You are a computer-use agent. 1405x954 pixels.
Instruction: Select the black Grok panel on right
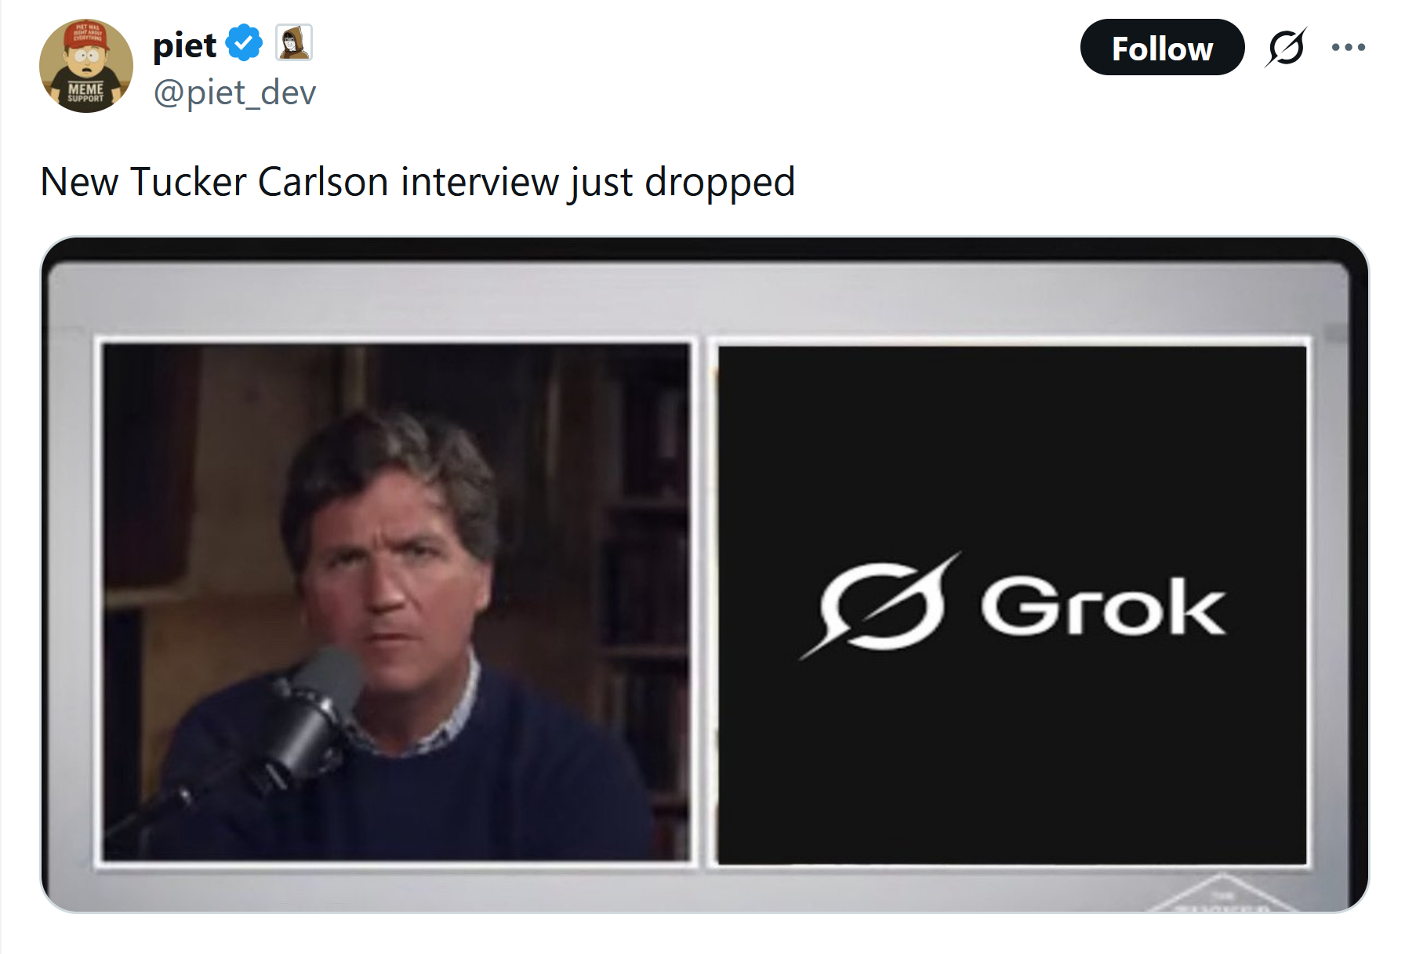point(1011,604)
